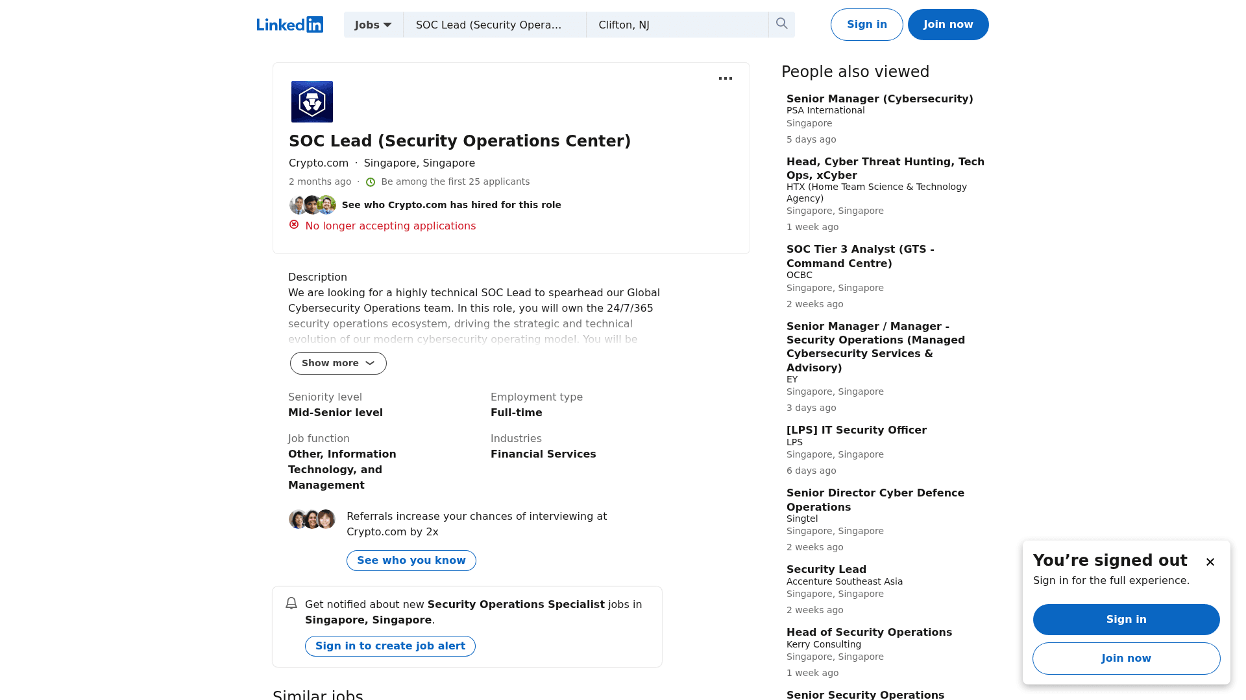
Task: Click the Clifton, NJ location field
Action: coord(678,25)
